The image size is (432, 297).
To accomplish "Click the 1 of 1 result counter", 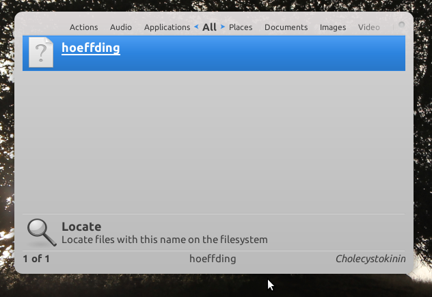I will coord(36,259).
